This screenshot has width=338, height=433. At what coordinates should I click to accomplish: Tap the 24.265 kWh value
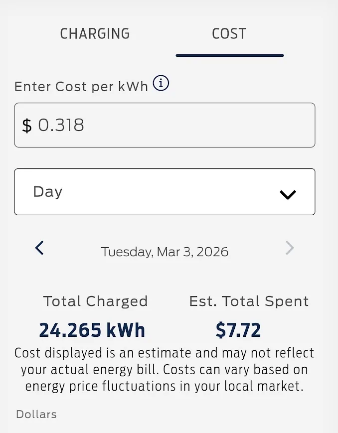click(x=92, y=330)
